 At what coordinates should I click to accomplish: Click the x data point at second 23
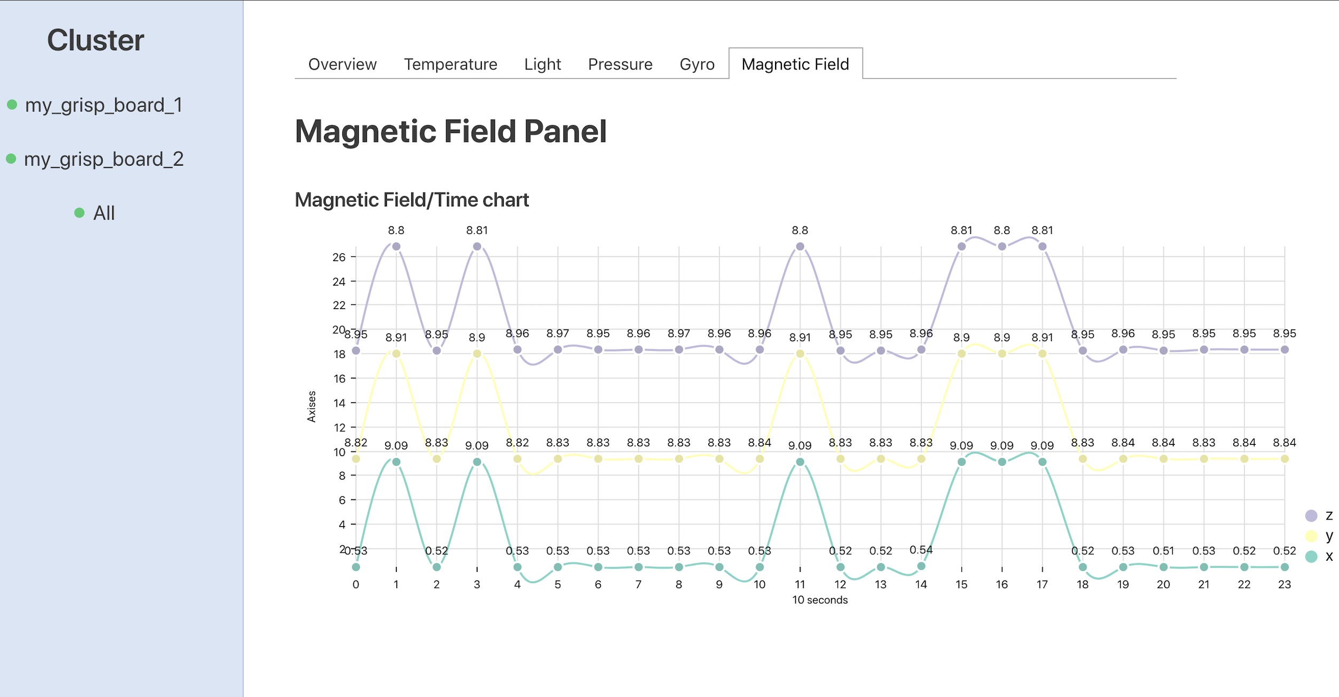(1285, 567)
